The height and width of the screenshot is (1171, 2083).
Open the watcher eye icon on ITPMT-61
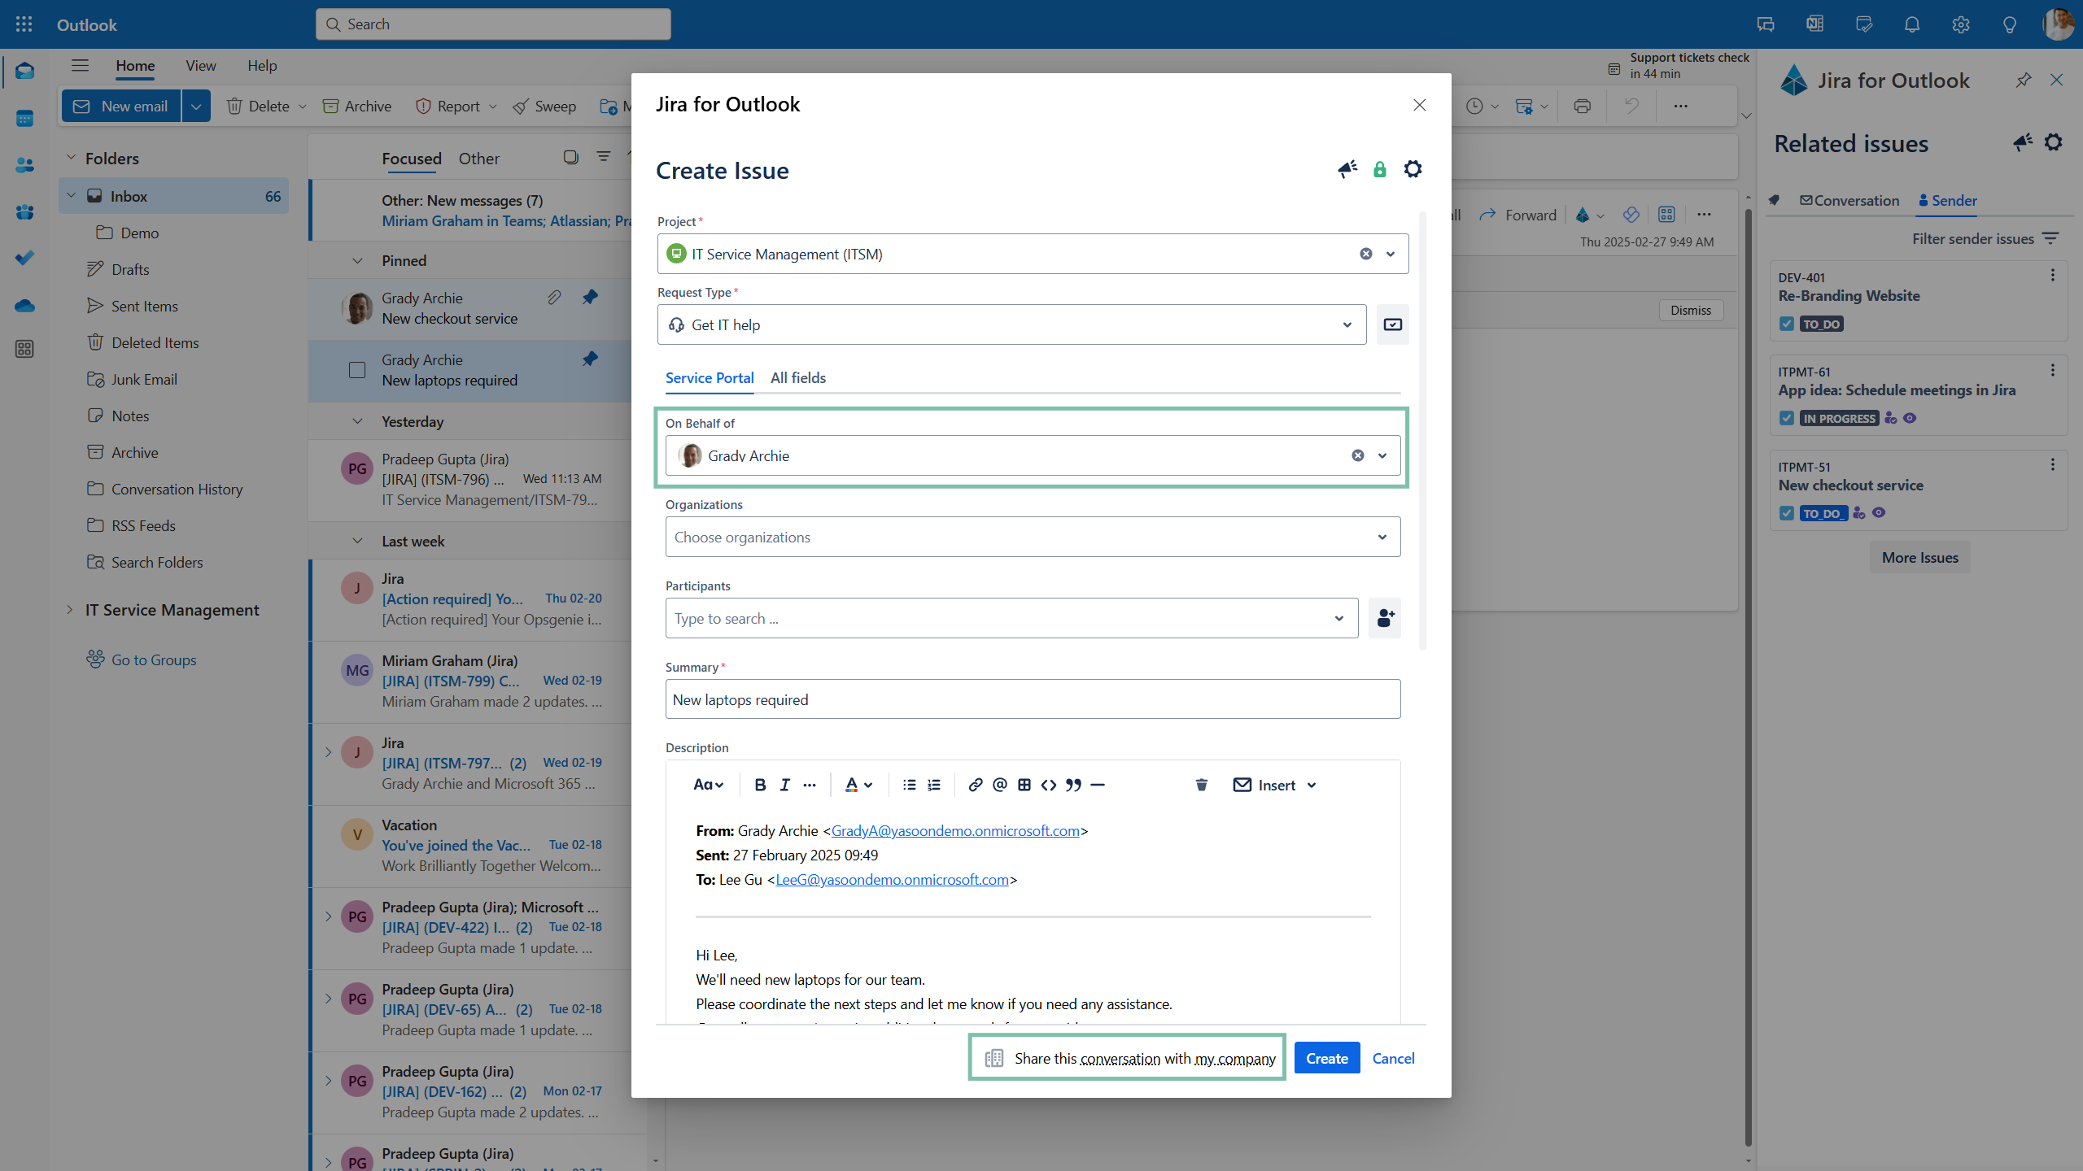tap(1911, 418)
